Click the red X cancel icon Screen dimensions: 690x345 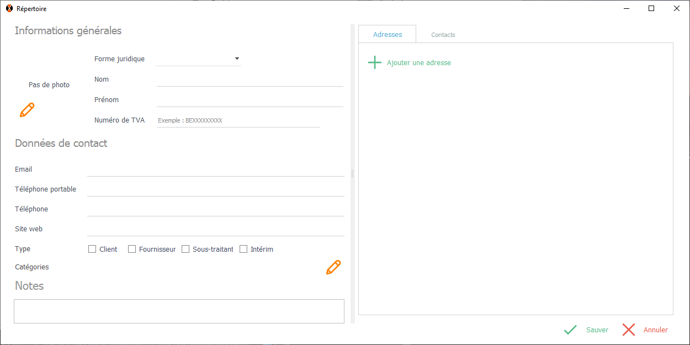(x=629, y=330)
